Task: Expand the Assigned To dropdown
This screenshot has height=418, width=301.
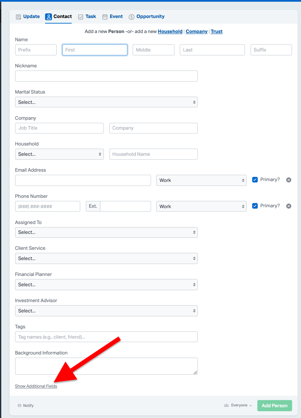Action: tap(106, 232)
